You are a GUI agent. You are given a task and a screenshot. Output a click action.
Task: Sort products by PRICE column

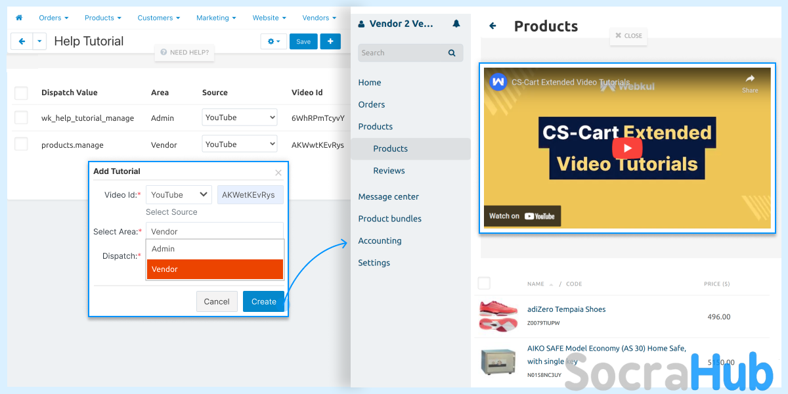(717, 284)
